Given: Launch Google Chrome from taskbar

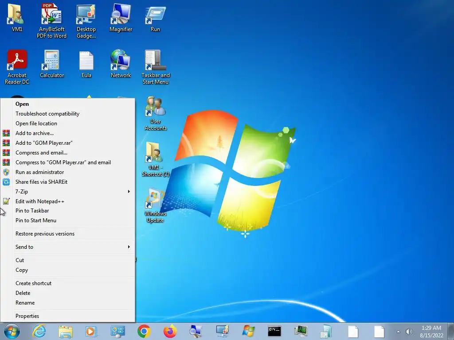Looking at the screenshot, I should (x=144, y=331).
